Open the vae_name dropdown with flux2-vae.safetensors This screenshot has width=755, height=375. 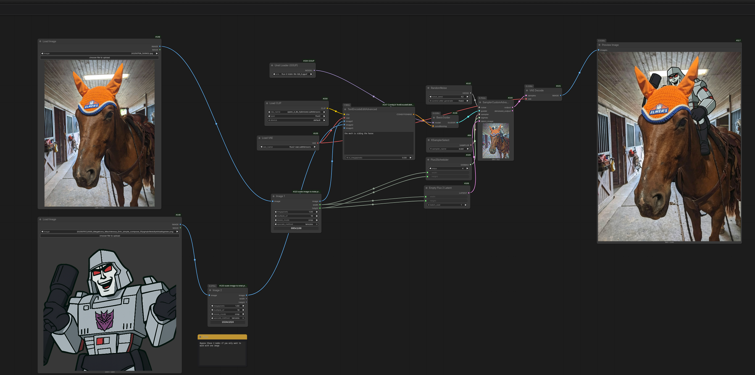coord(287,147)
